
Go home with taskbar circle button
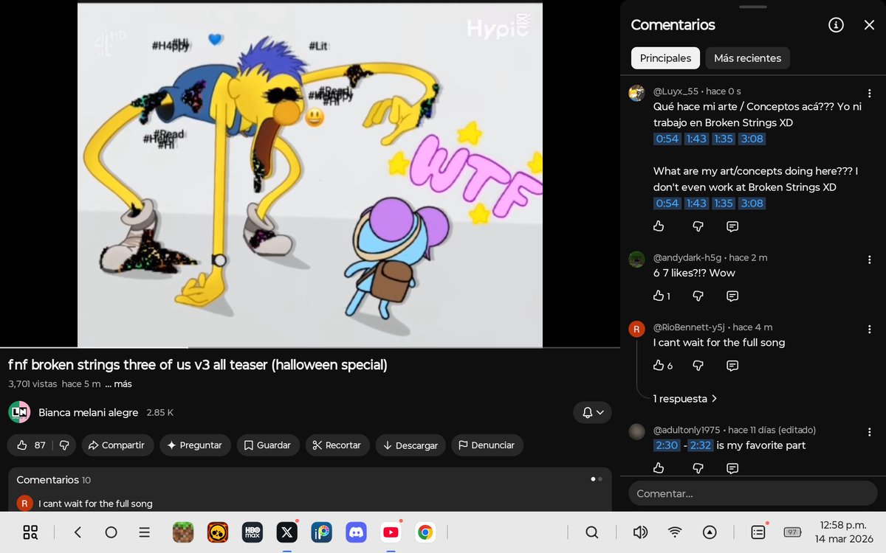111,532
